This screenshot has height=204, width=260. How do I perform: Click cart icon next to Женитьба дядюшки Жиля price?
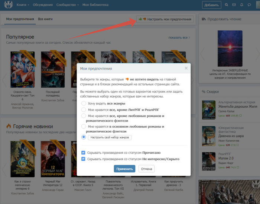pyautogui.click(x=240, y=116)
